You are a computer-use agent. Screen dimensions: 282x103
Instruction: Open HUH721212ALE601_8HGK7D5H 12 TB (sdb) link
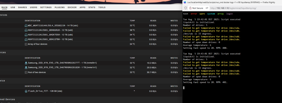[50, 35]
